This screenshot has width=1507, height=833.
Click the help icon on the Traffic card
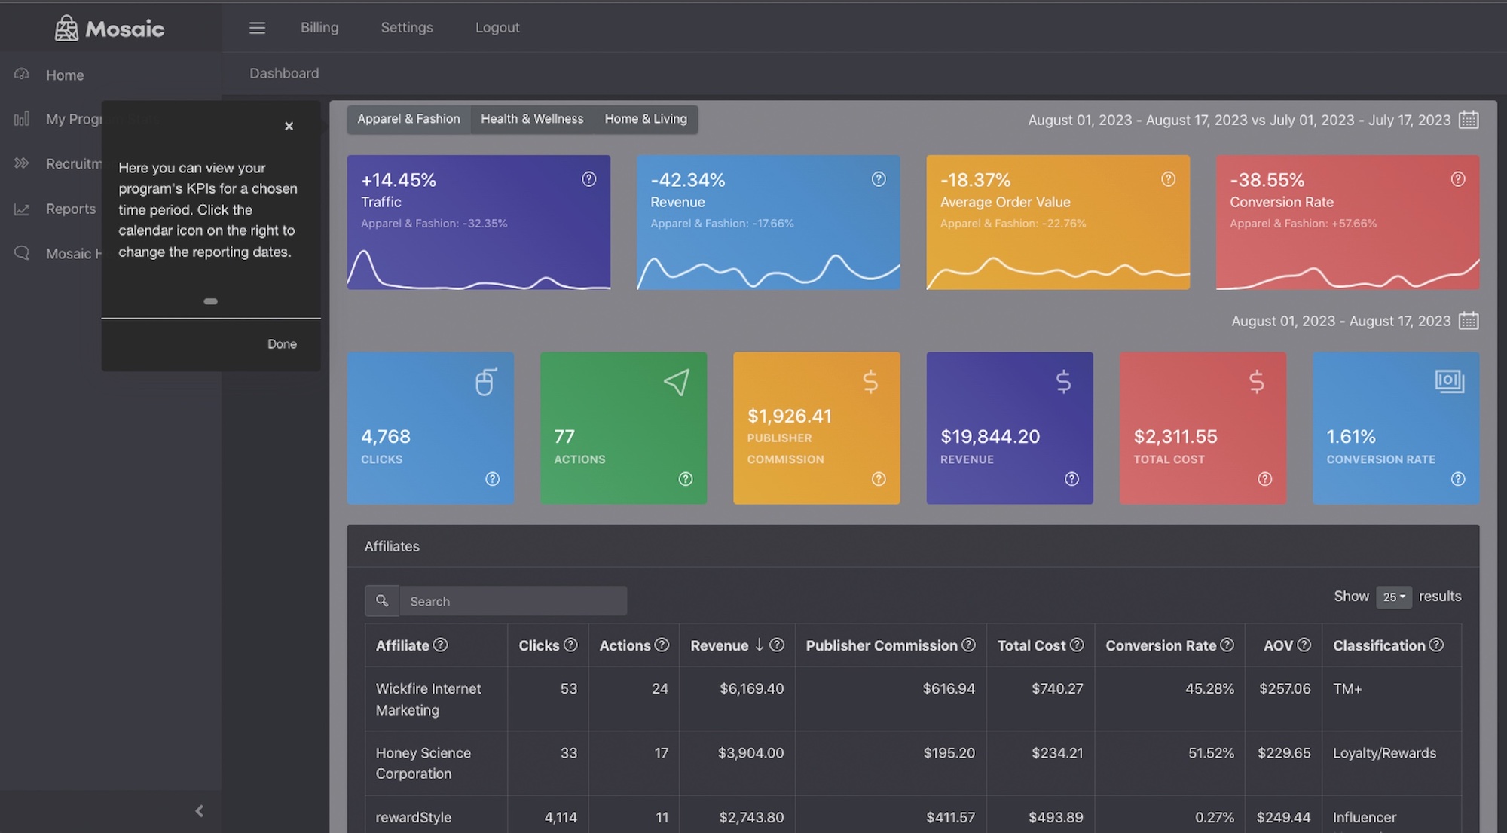point(588,179)
